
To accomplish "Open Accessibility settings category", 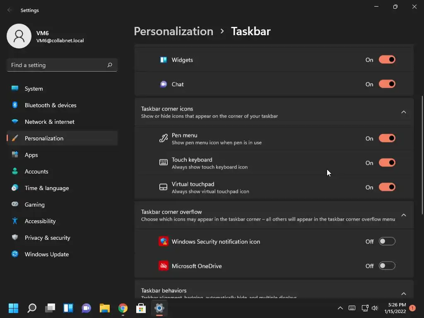I will 62,221.
